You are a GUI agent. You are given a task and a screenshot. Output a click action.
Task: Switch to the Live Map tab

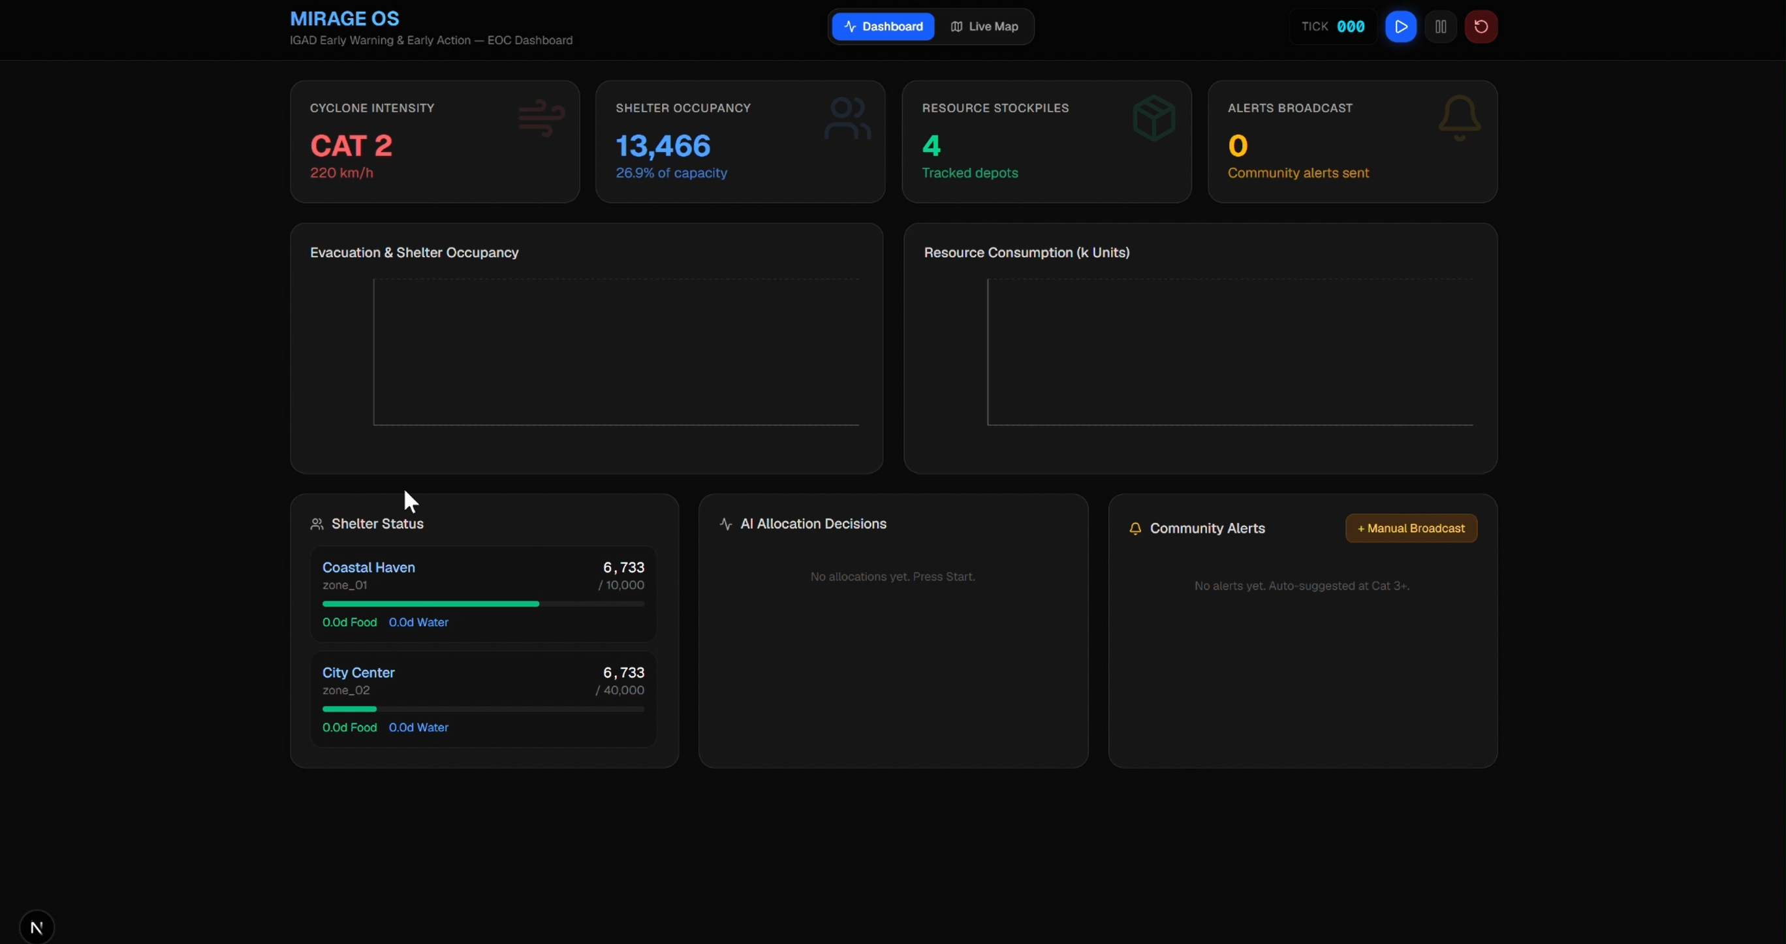pyautogui.click(x=984, y=26)
